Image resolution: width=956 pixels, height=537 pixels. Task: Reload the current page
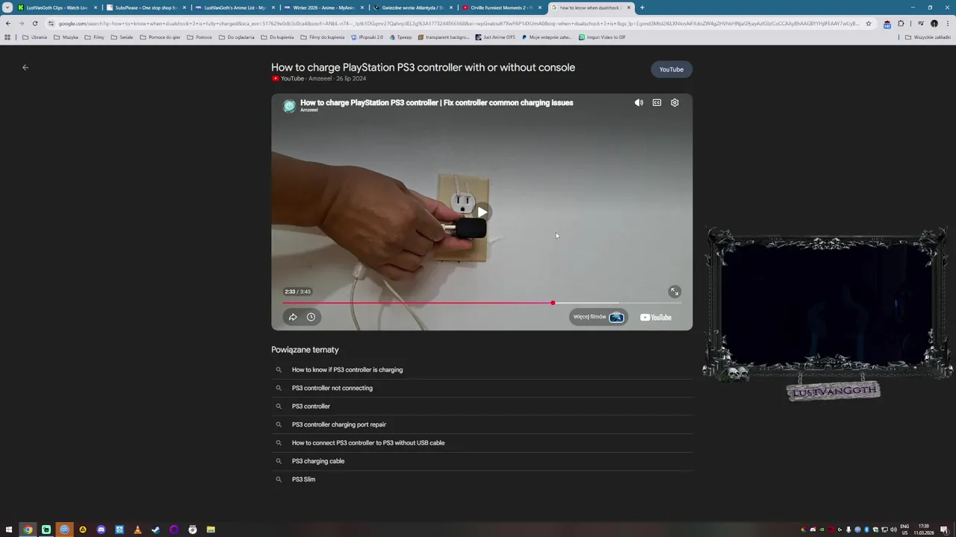(34, 23)
